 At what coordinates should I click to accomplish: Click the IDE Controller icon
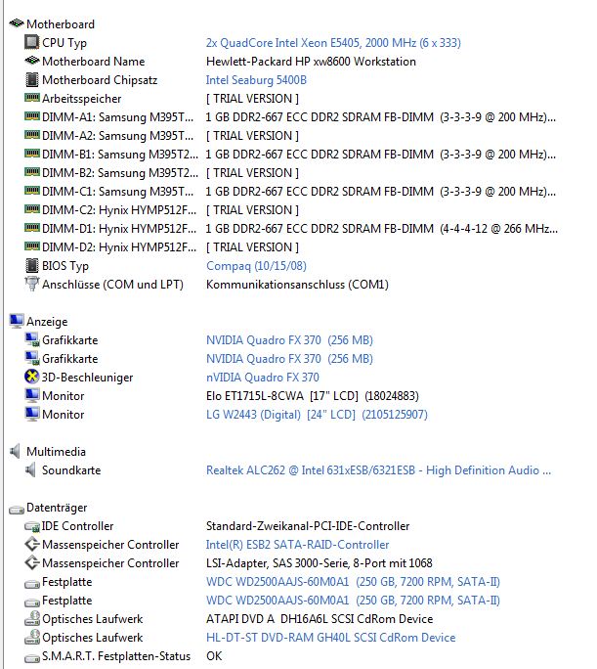pyautogui.click(x=32, y=527)
